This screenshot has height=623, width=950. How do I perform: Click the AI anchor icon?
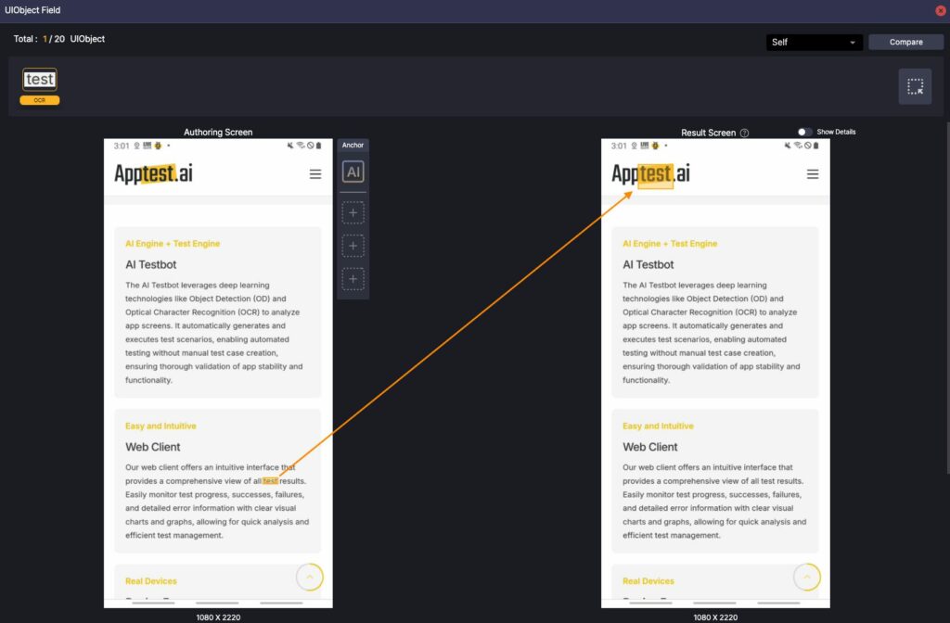pos(353,172)
